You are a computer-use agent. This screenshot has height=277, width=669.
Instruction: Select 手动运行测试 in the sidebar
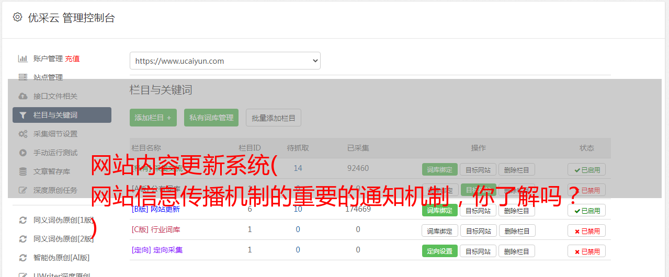click(55, 153)
